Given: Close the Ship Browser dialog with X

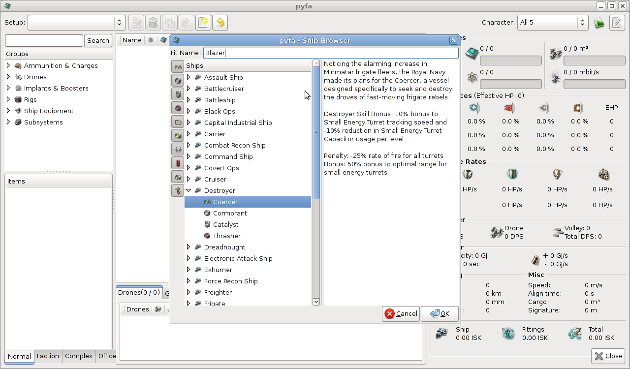Looking at the screenshot, I should pyautogui.click(x=454, y=40).
